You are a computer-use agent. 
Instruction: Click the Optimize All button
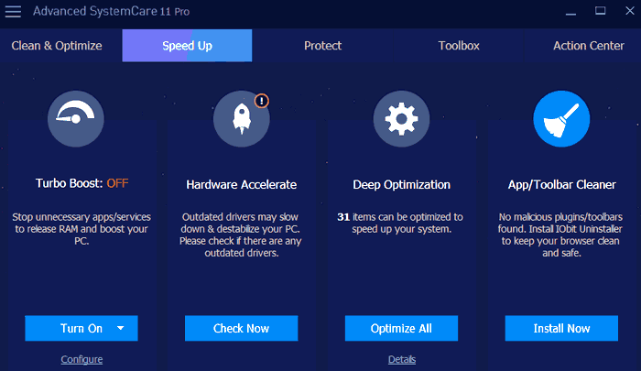401,328
